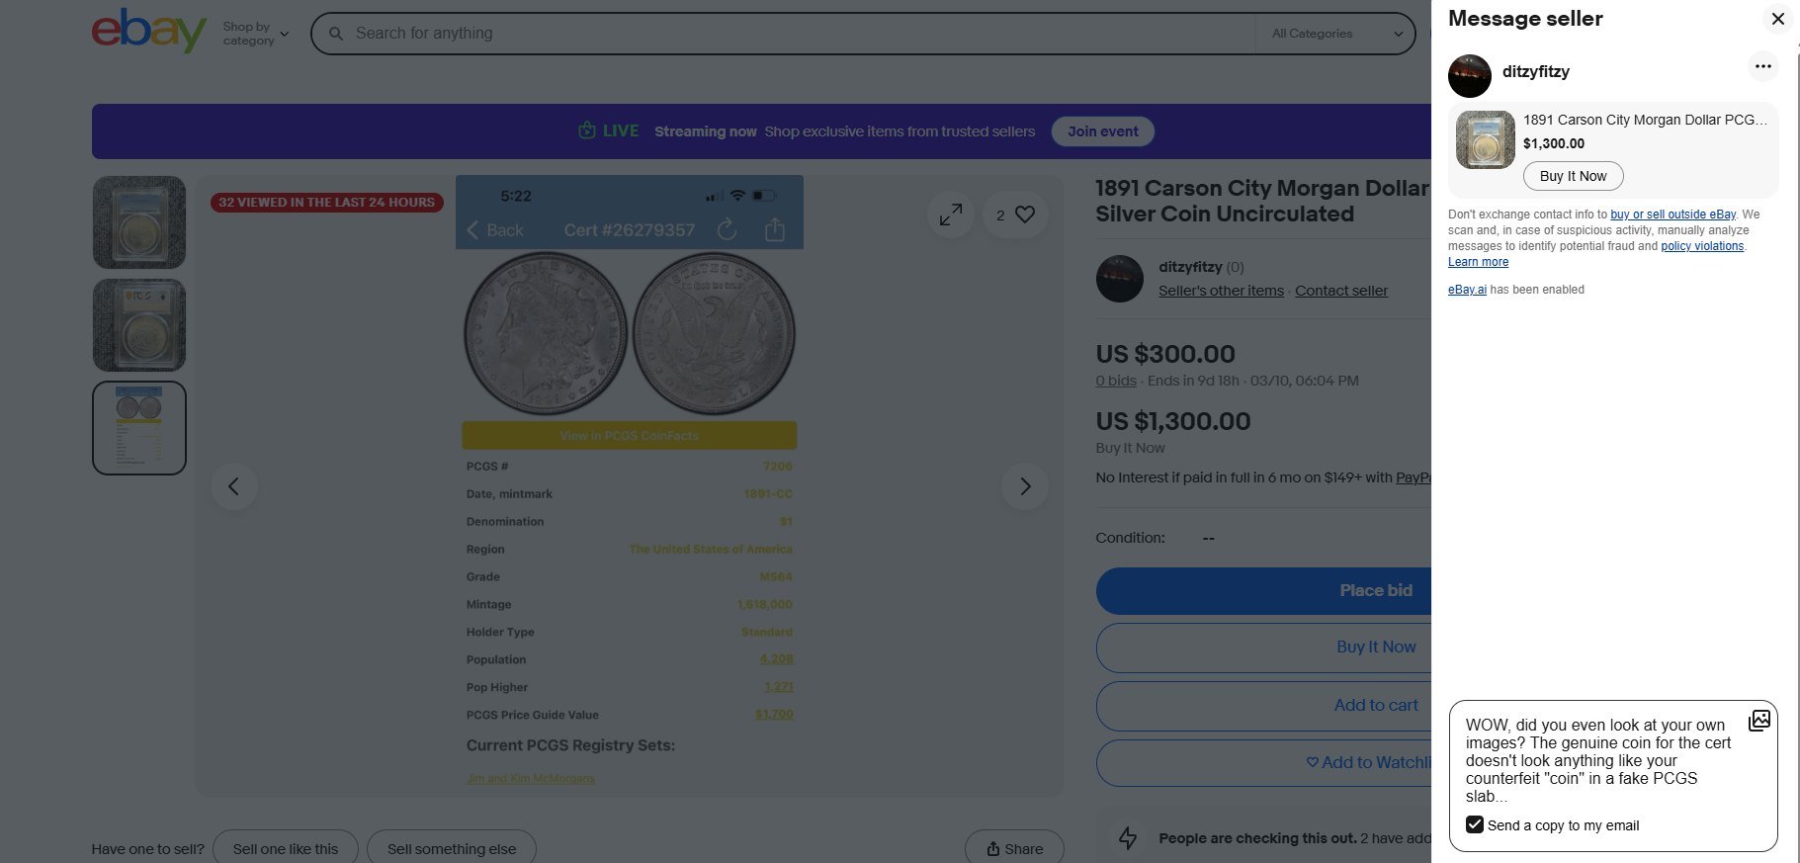This screenshot has height=863, width=1800.
Task: Open the All Categories dropdown
Action: coord(1336,34)
